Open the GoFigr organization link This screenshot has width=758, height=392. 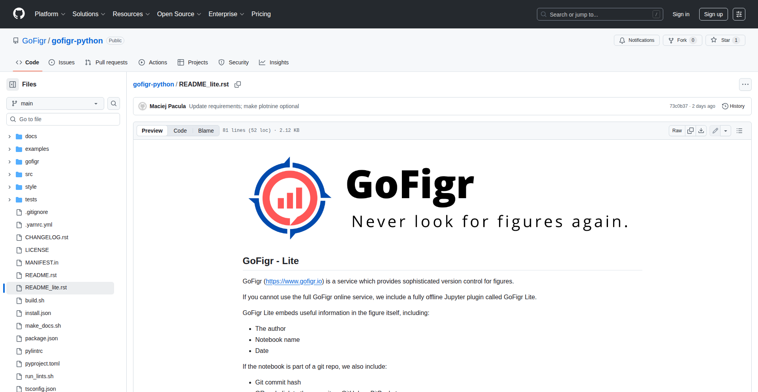34,41
